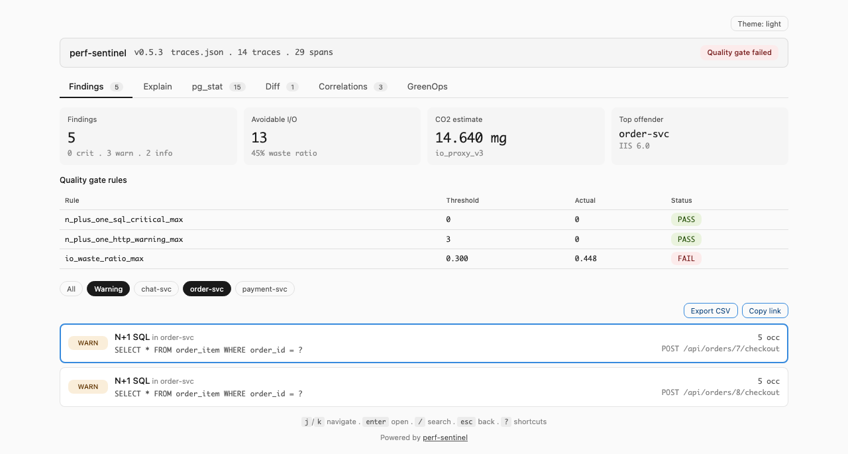Copy a shareable link
Viewport: 848px width, 454px height.
click(x=765, y=310)
